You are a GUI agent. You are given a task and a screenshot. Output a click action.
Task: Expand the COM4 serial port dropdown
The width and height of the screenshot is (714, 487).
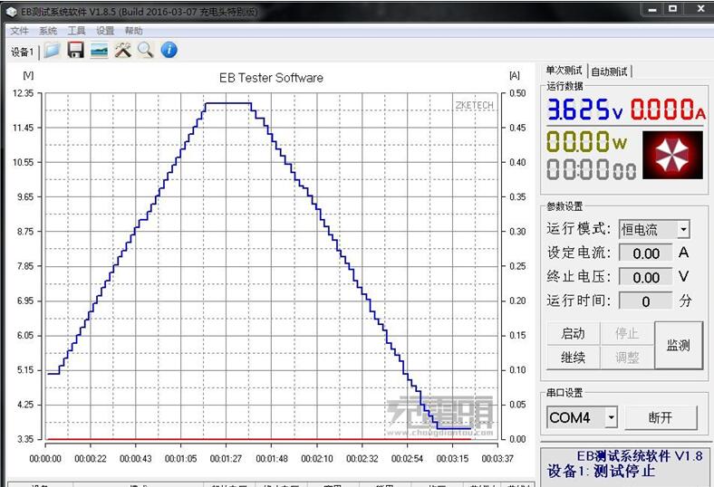coord(611,418)
